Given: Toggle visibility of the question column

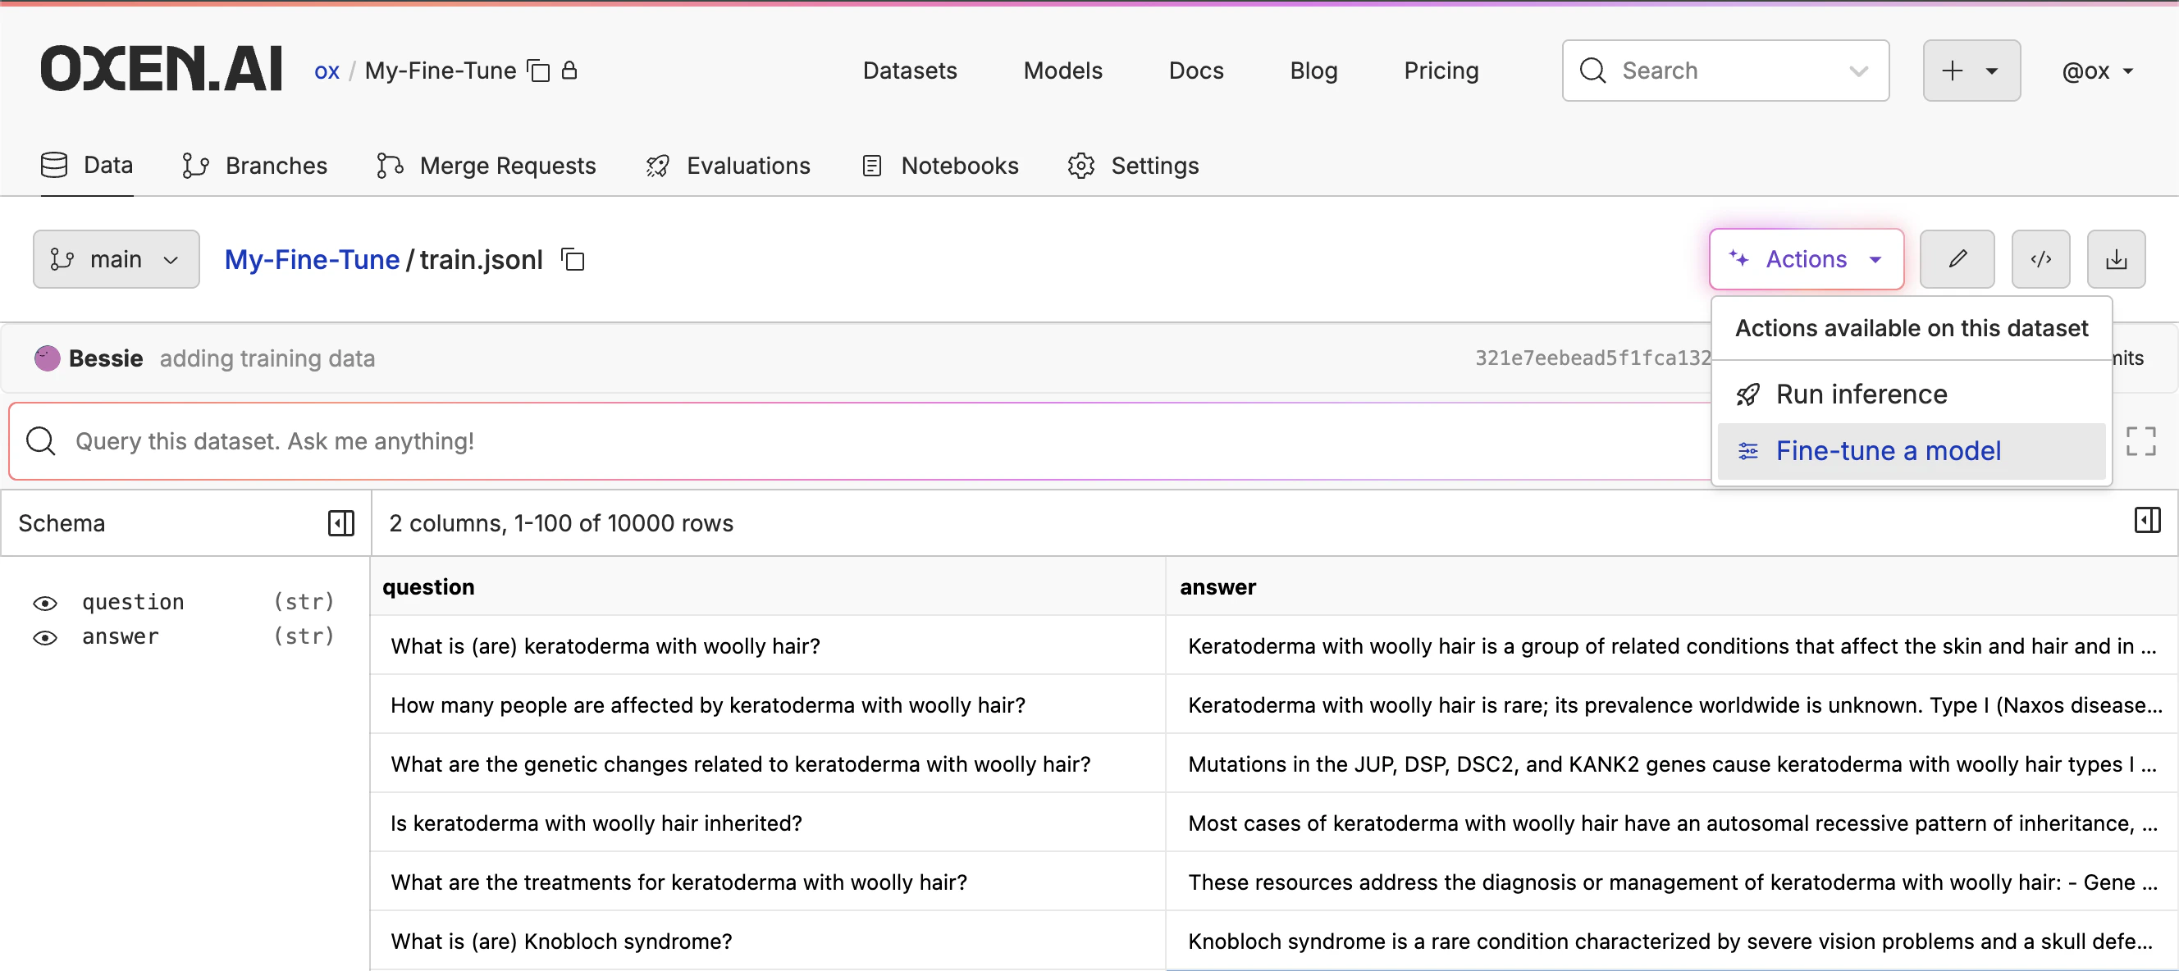Looking at the screenshot, I should (44, 602).
